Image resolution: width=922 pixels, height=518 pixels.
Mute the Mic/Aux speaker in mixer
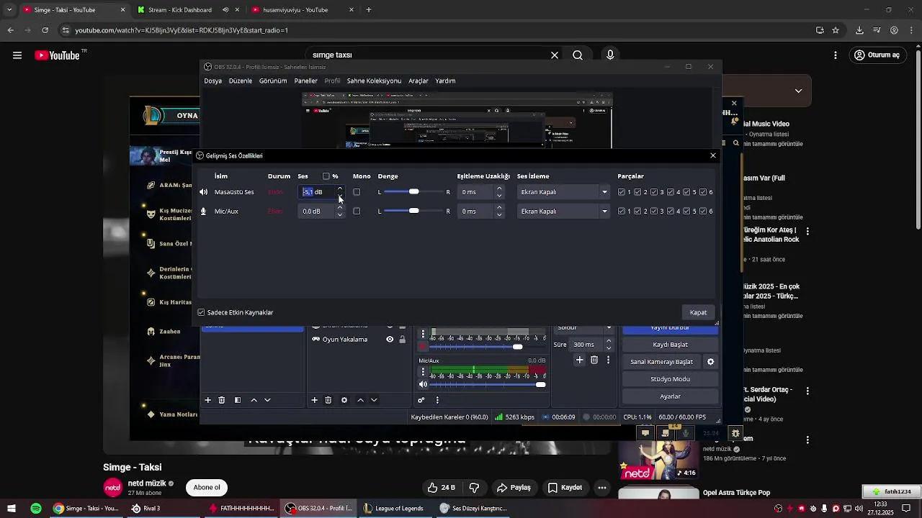[423, 384]
